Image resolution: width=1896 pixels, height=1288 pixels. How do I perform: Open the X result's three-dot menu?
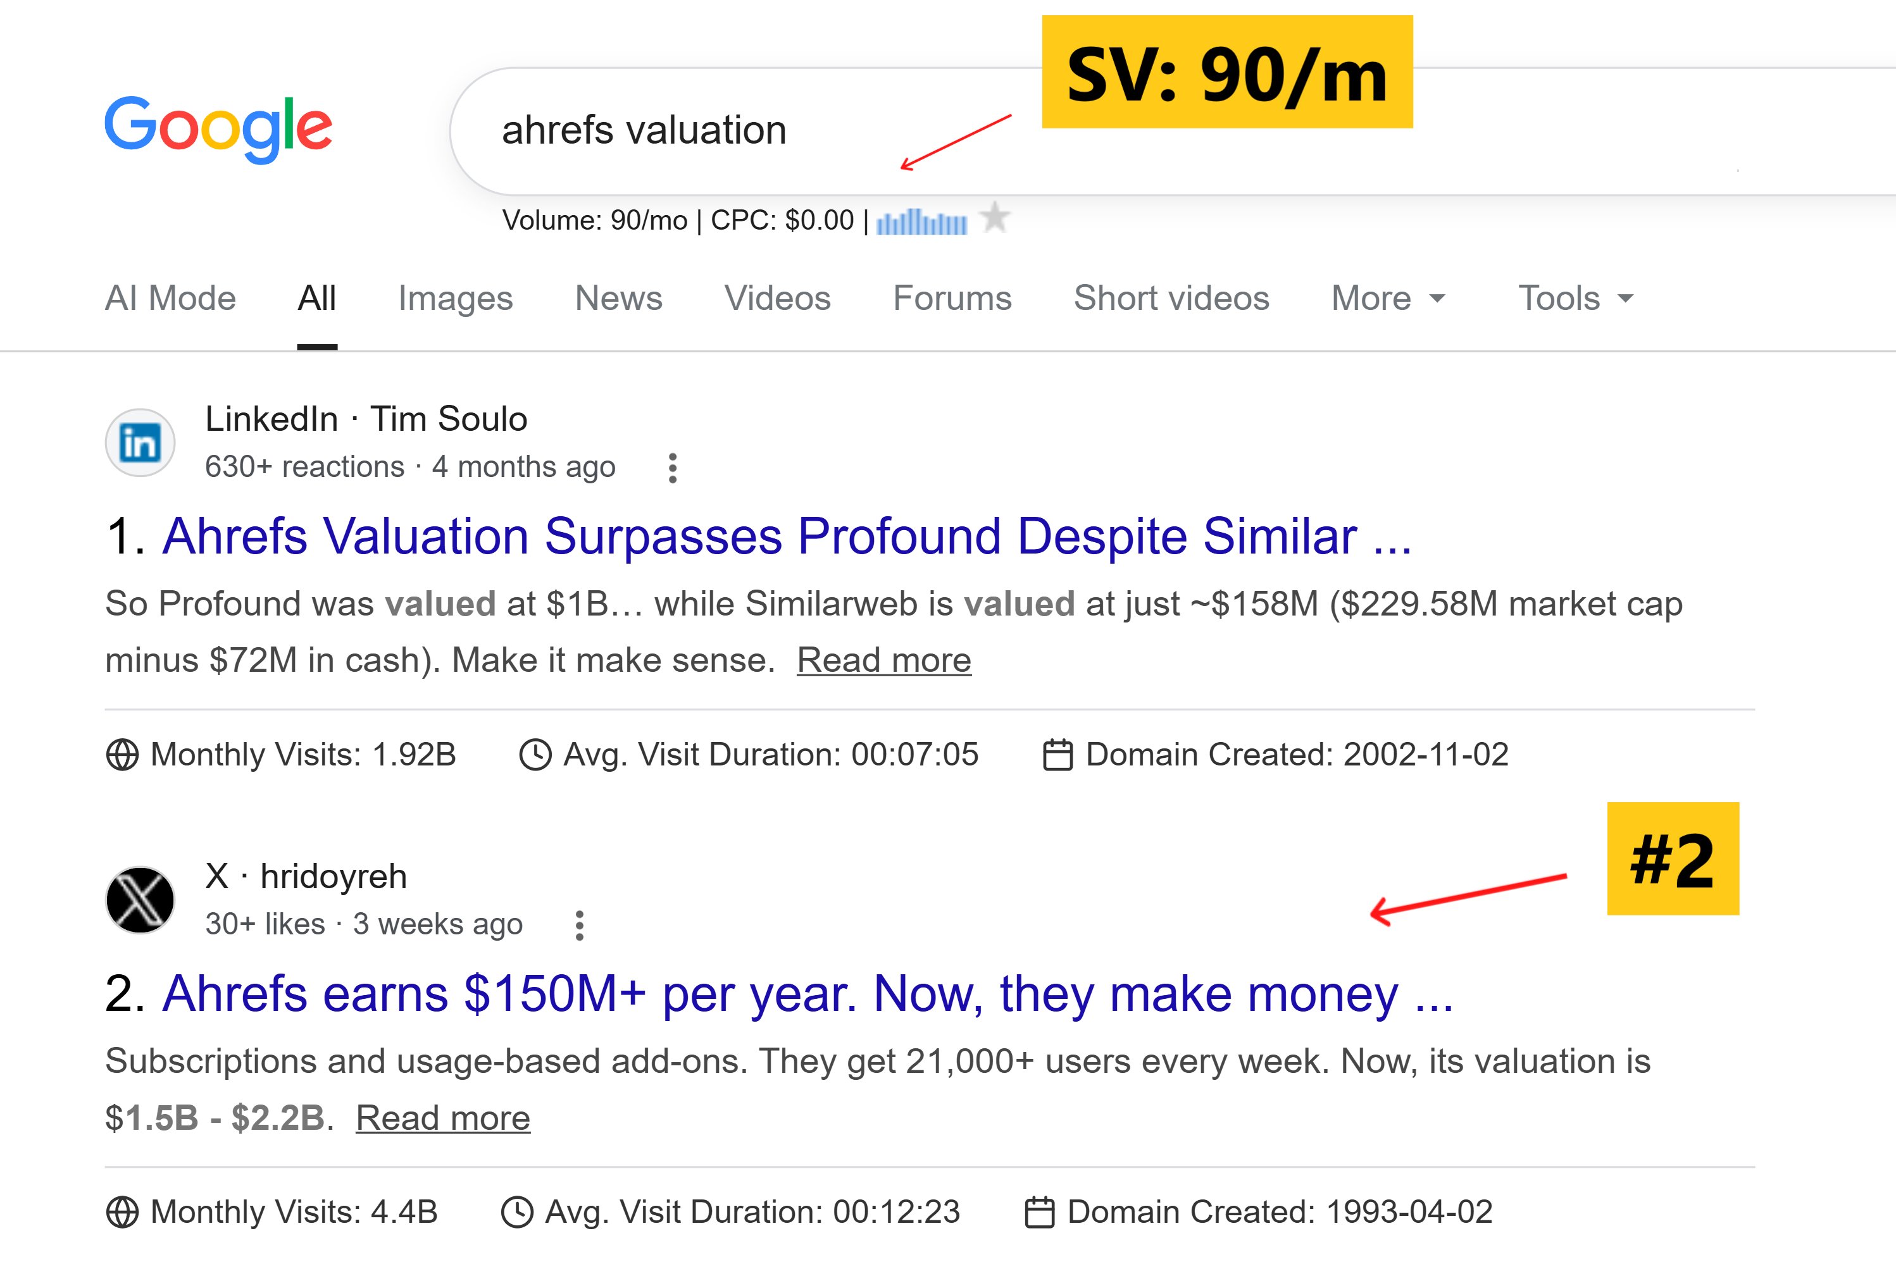579,926
